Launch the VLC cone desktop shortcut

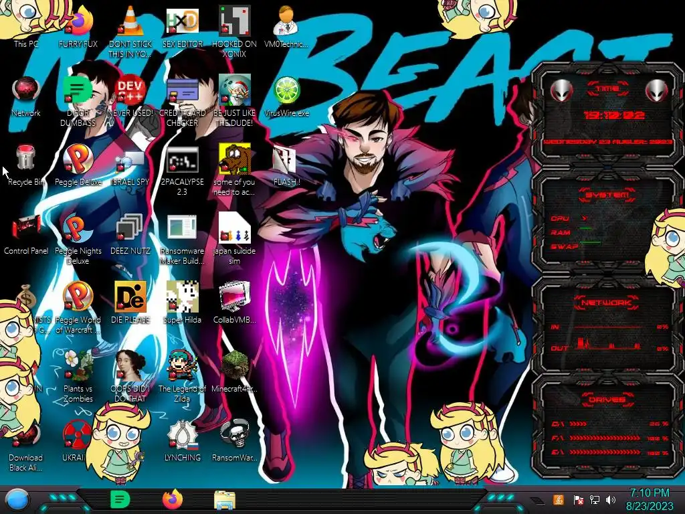[130, 31]
